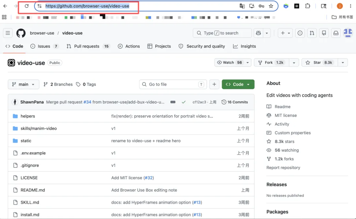Open the GitHub user avatar menu

coord(348,33)
